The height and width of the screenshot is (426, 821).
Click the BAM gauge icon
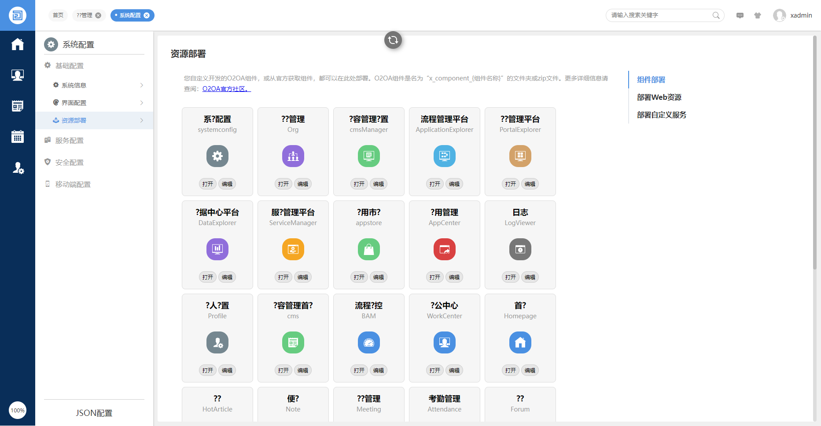pos(369,342)
